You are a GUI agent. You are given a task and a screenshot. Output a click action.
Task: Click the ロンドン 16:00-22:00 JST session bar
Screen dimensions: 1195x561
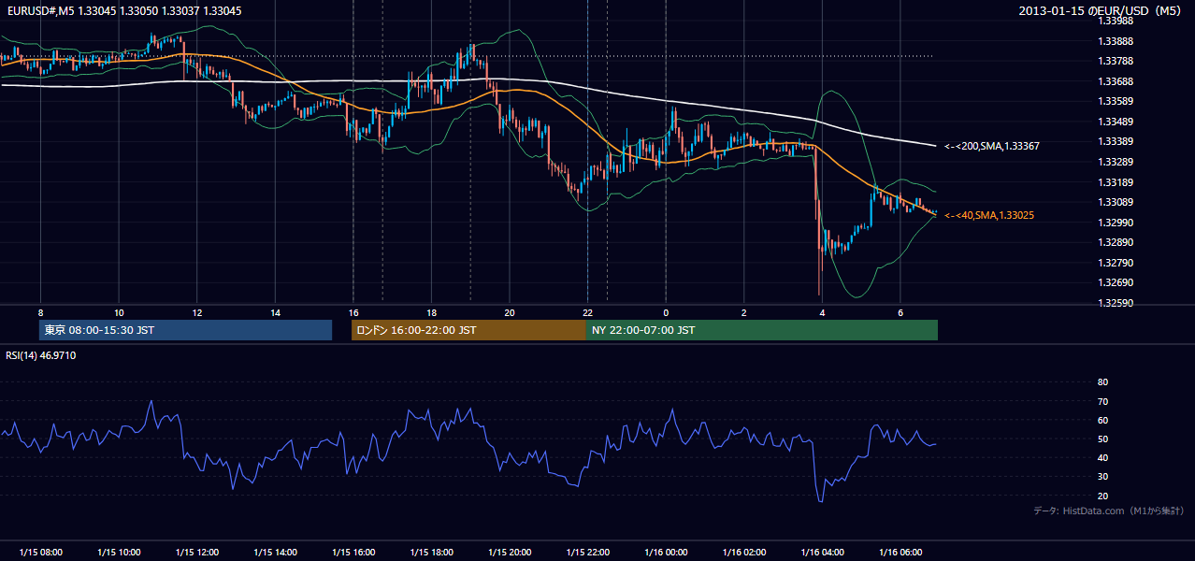click(x=468, y=330)
